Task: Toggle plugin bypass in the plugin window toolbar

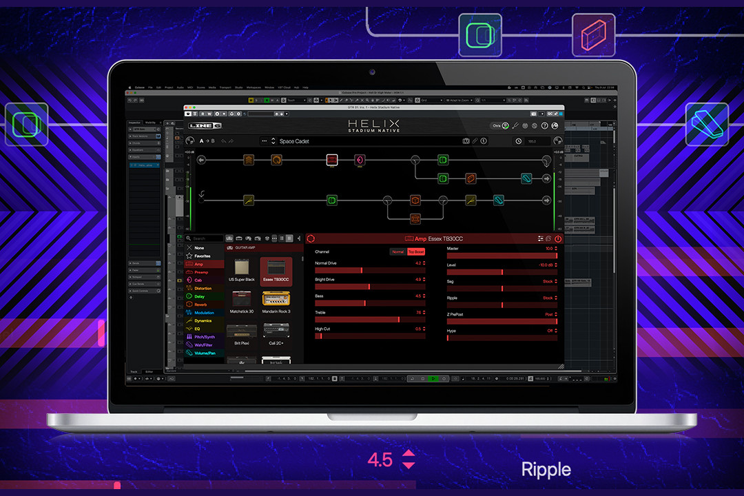Action: (188, 114)
